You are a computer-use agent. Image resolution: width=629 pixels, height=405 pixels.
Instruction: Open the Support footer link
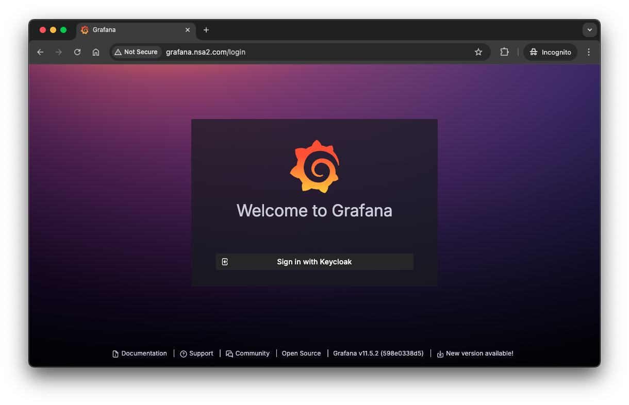(196, 353)
